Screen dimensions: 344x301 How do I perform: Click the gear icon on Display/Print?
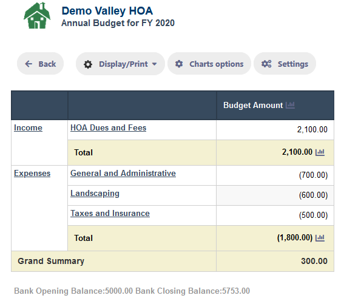[88, 64]
